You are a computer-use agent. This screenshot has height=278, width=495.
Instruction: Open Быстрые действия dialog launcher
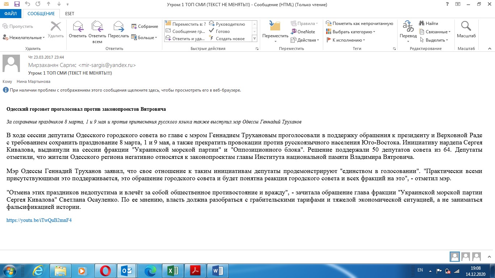[x=257, y=49]
